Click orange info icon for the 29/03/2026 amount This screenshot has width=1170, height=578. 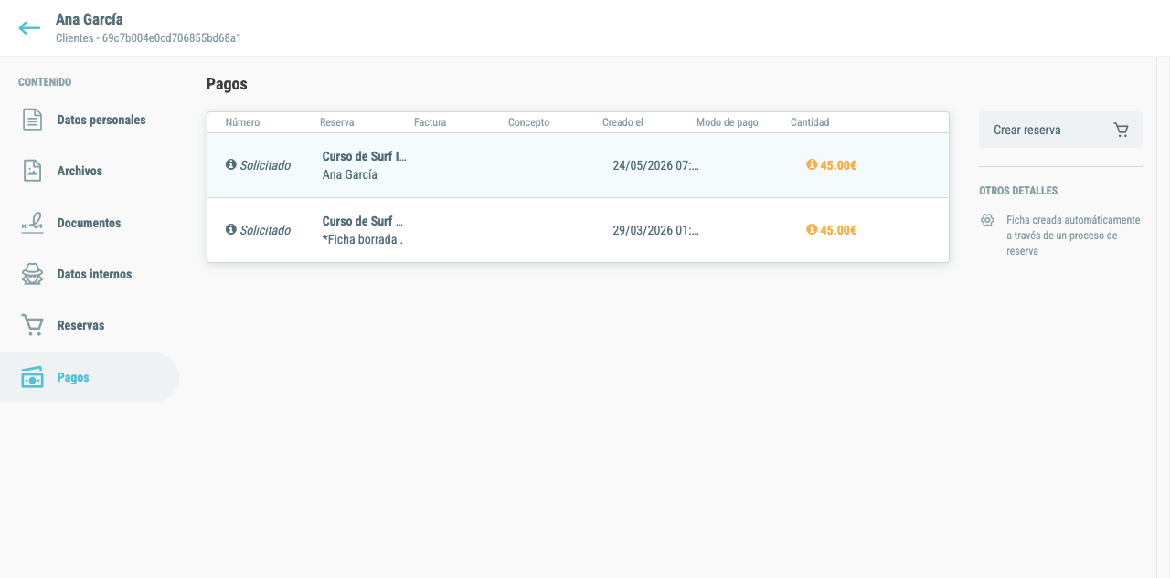pos(812,230)
